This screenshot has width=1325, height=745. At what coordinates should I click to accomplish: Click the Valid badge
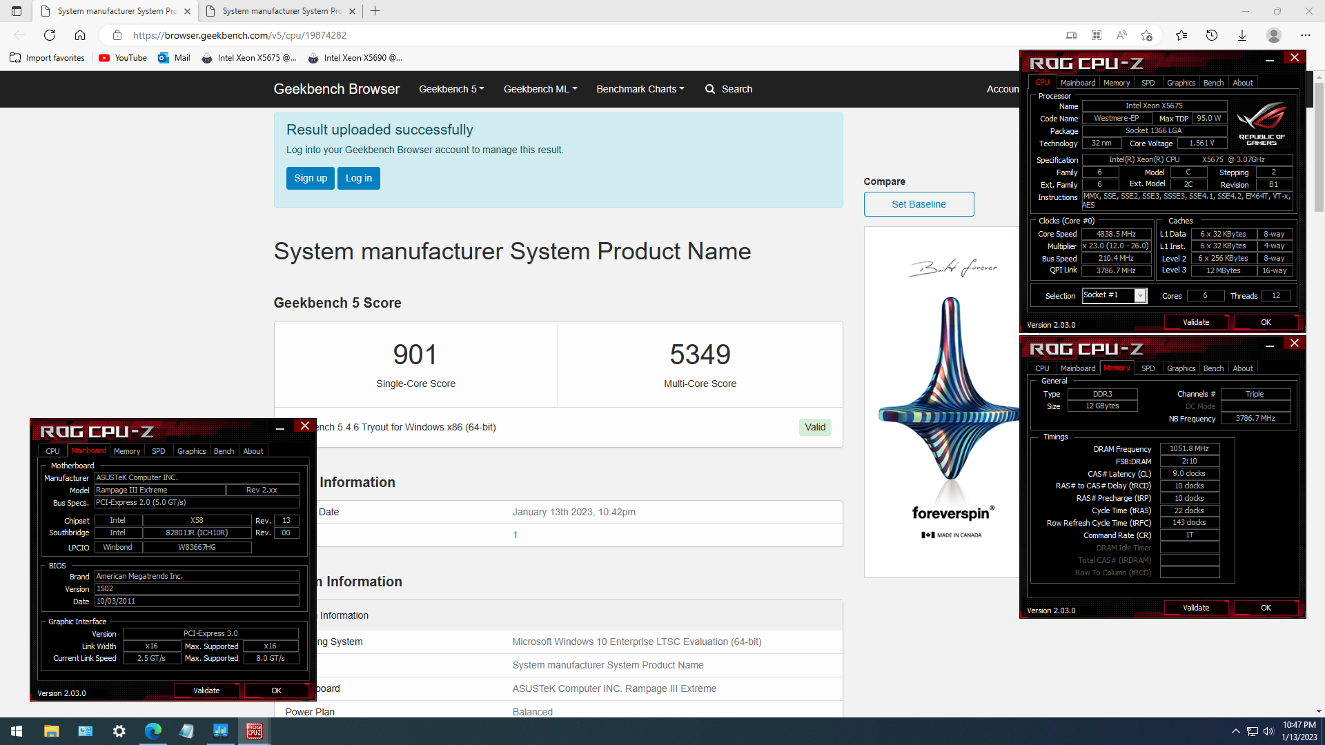pos(815,427)
